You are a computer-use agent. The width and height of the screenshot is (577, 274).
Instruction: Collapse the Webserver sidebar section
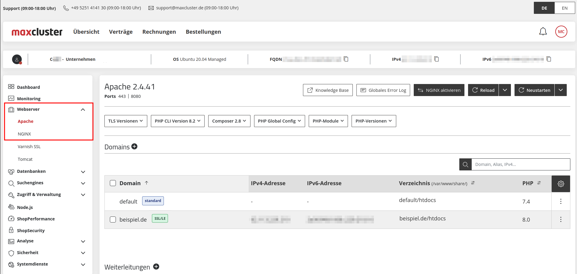point(83,110)
